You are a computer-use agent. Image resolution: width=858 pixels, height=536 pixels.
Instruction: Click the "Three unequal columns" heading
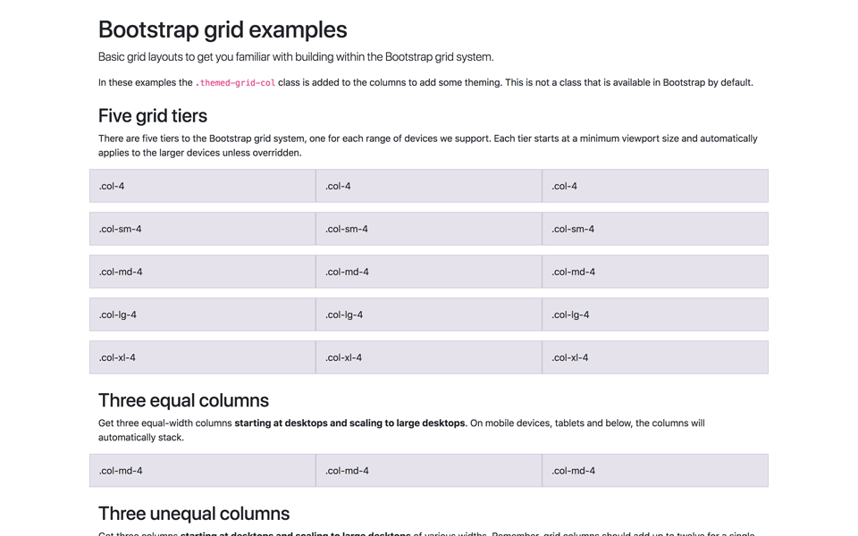[194, 514]
